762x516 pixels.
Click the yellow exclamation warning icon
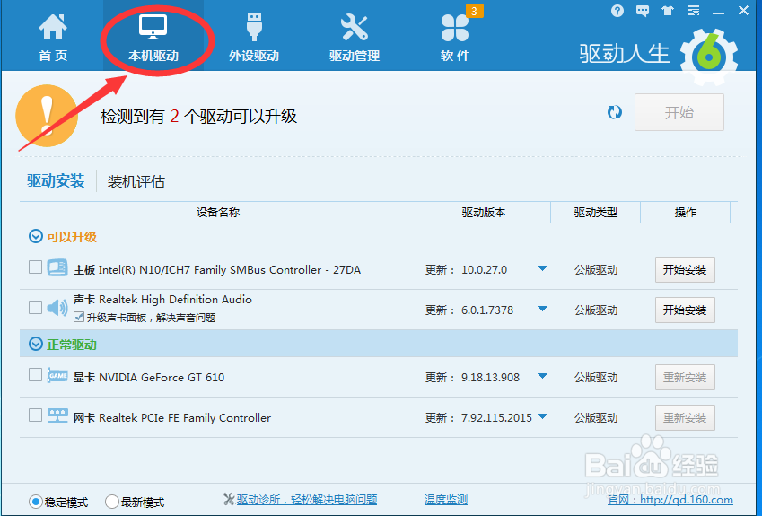pos(47,116)
